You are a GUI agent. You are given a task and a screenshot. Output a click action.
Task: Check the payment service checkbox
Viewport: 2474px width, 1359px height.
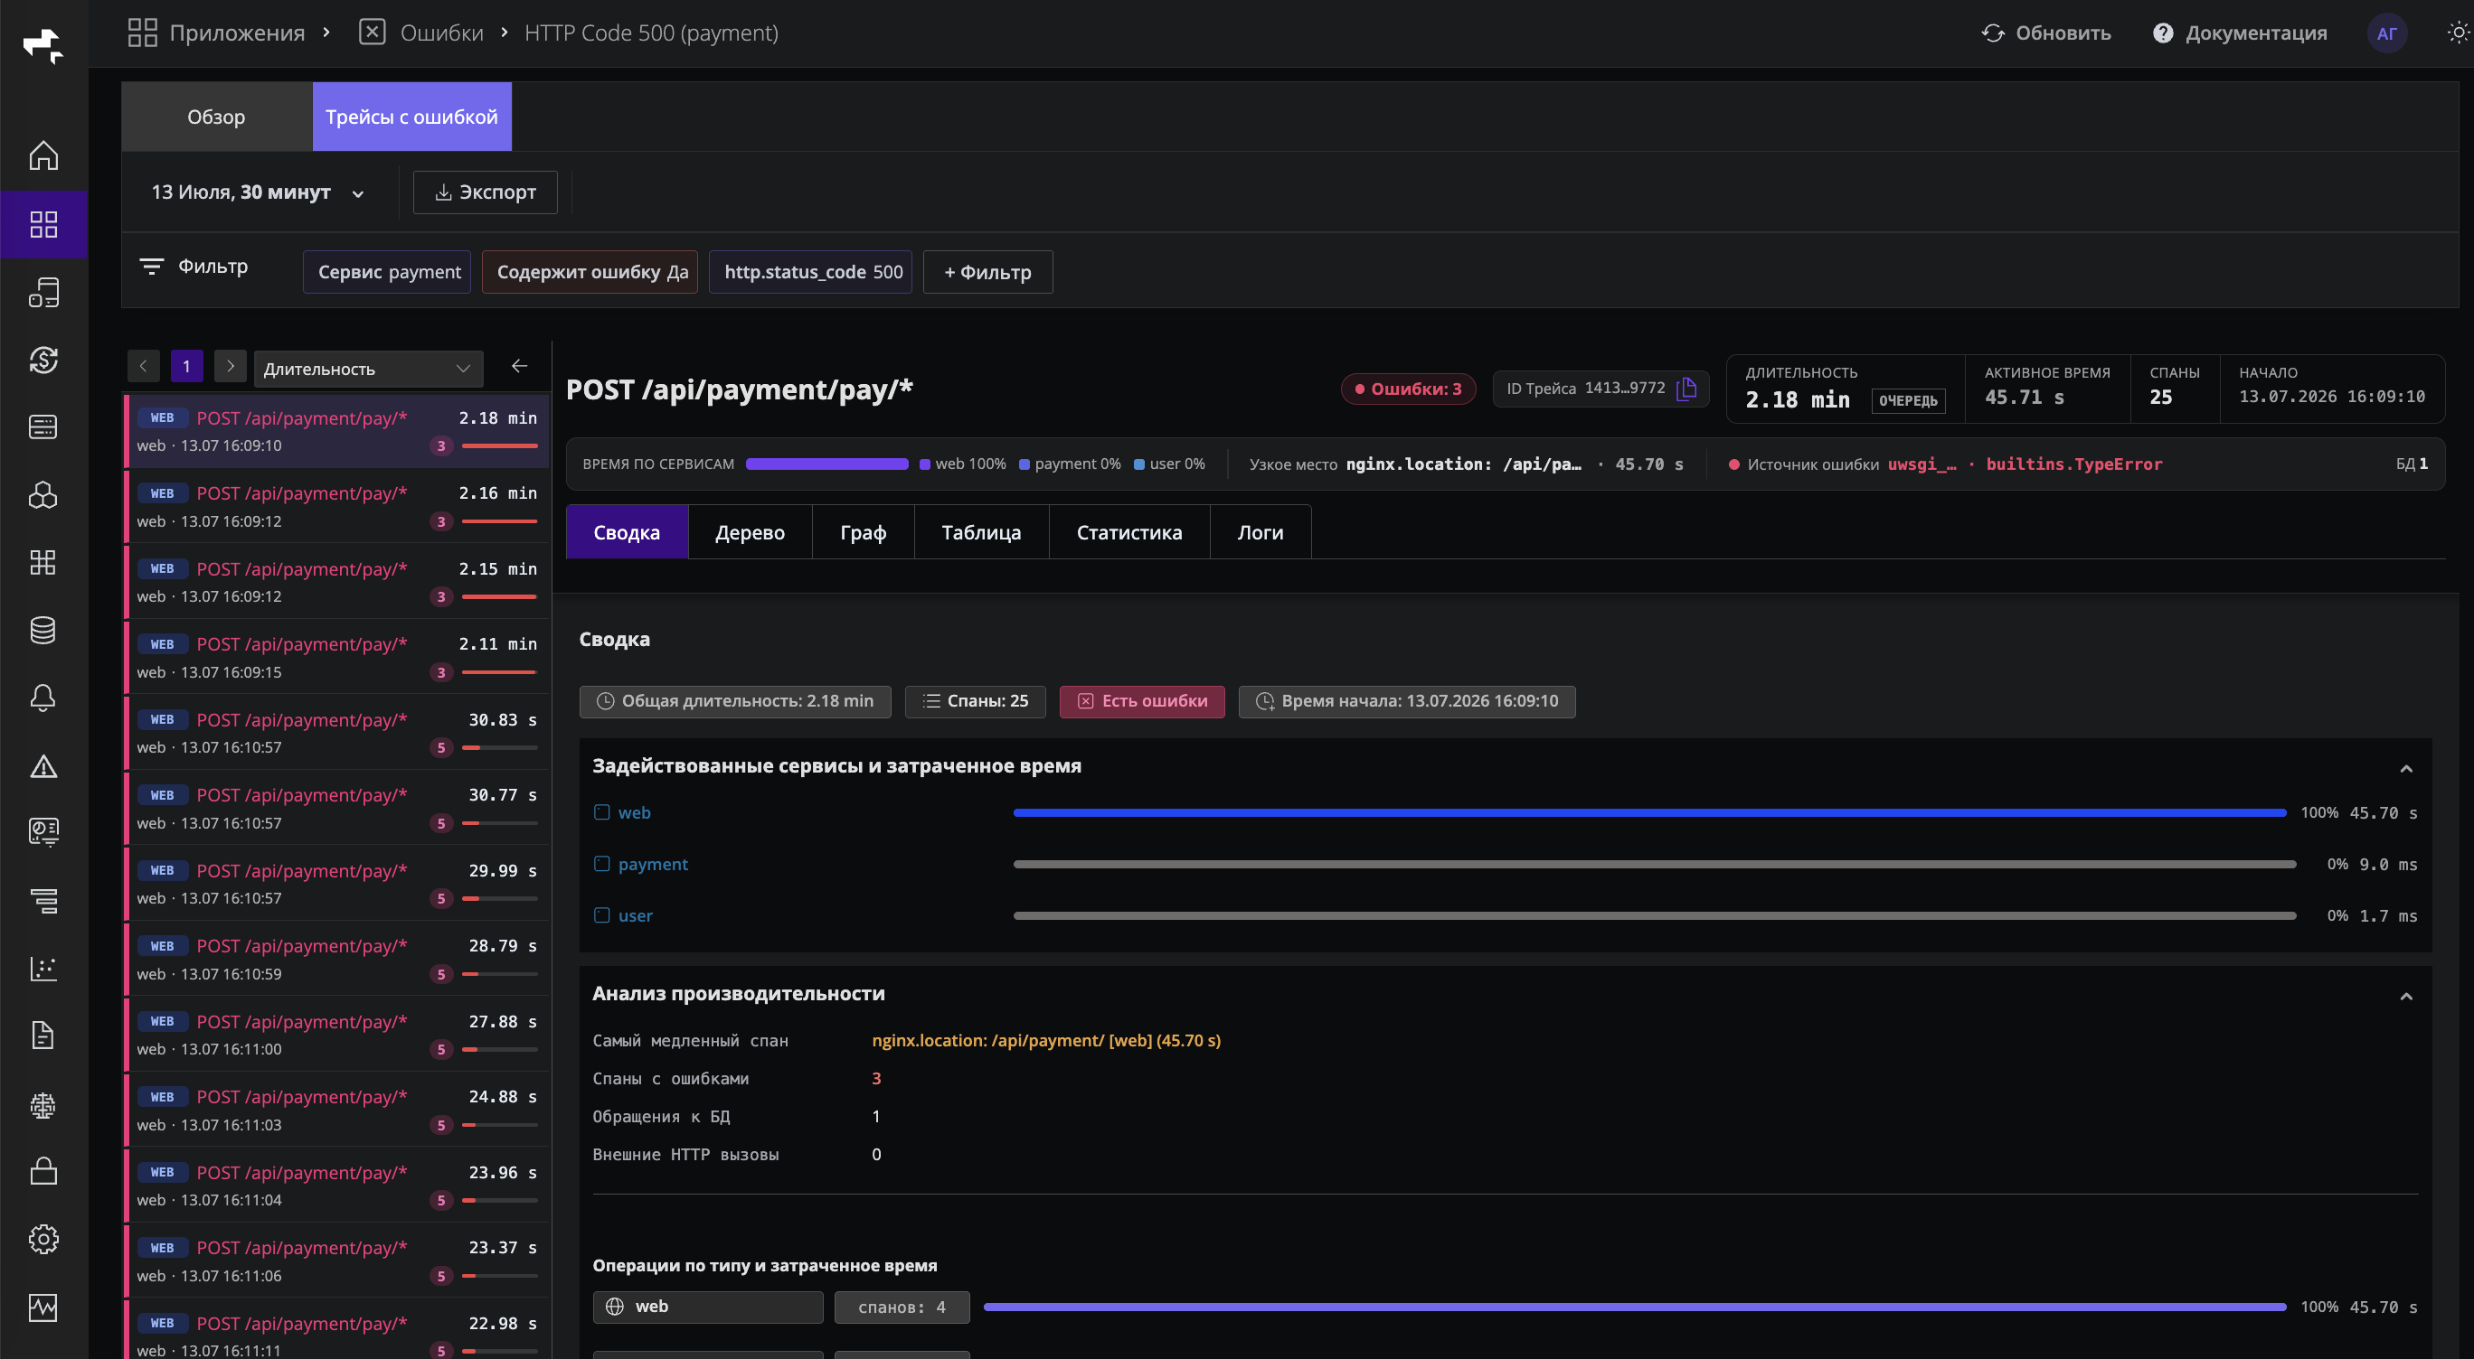click(602, 864)
